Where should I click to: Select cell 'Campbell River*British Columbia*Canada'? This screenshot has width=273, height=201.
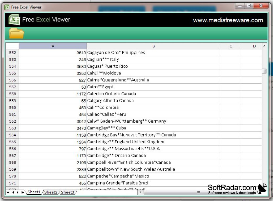153,162
